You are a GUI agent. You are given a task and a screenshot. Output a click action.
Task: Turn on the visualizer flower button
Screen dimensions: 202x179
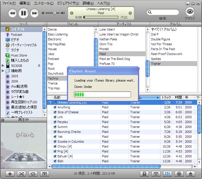pos(179,174)
